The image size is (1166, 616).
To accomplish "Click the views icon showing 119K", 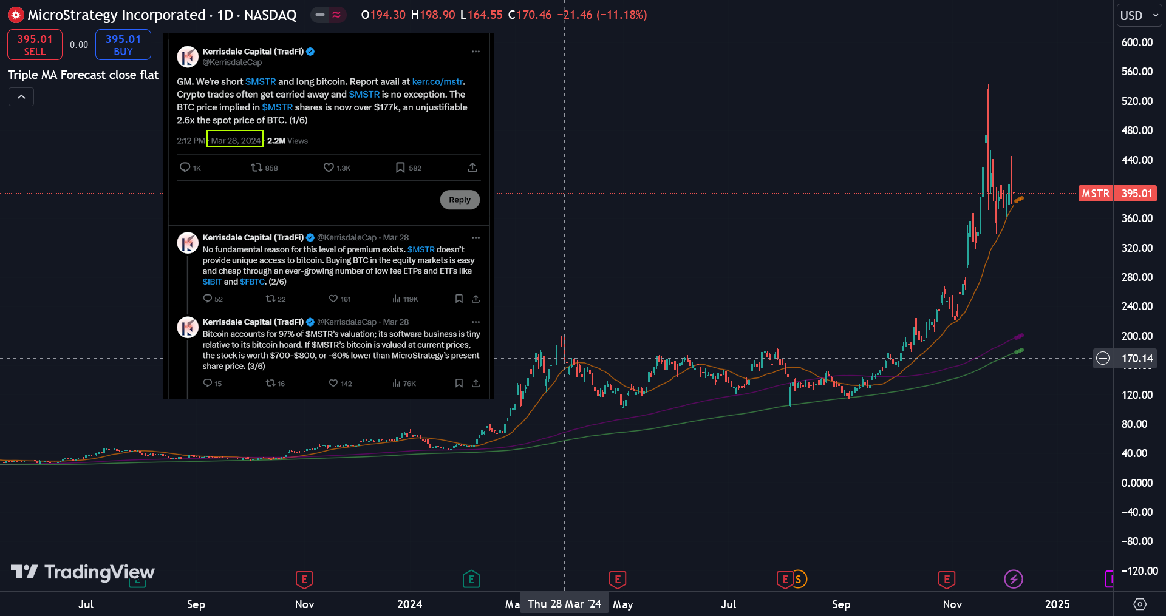I will tap(397, 299).
